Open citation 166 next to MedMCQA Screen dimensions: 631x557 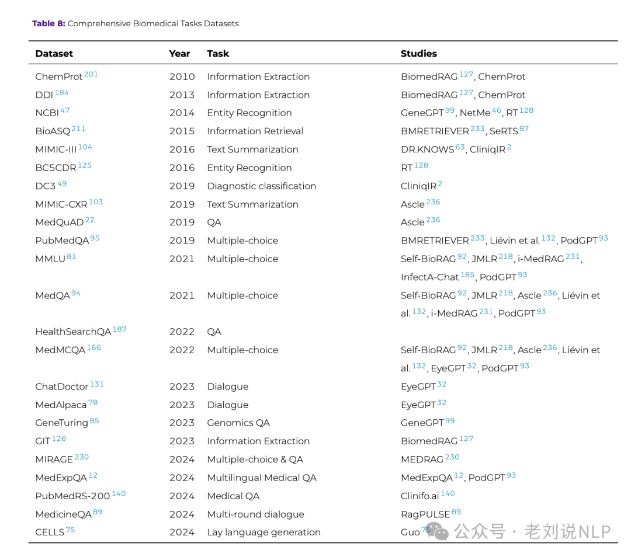[93, 347]
